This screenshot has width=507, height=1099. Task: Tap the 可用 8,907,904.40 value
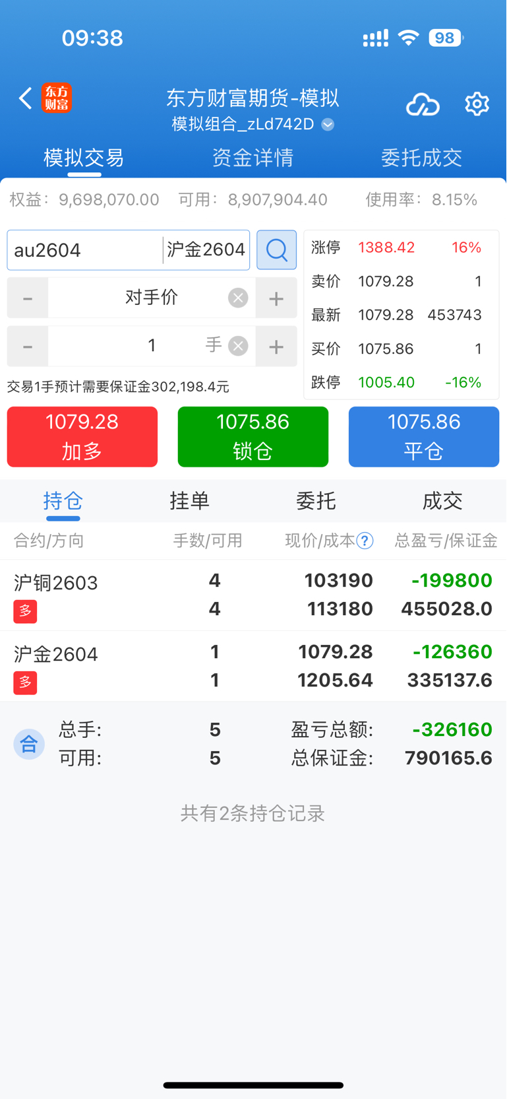[x=278, y=200]
